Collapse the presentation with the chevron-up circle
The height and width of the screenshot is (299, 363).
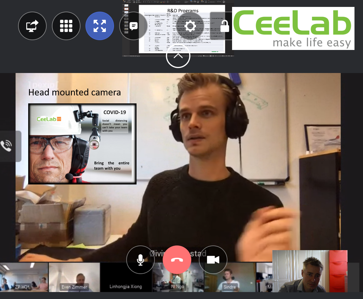[x=178, y=56]
